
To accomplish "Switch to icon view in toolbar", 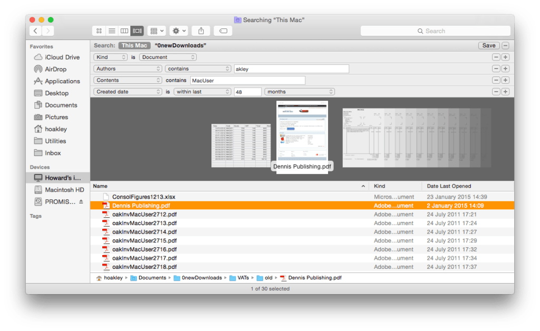I will coord(99,31).
